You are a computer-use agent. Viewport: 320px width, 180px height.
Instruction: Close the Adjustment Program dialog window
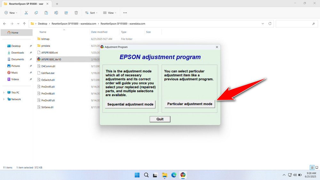pyautogui.click(x=217, y=47)
